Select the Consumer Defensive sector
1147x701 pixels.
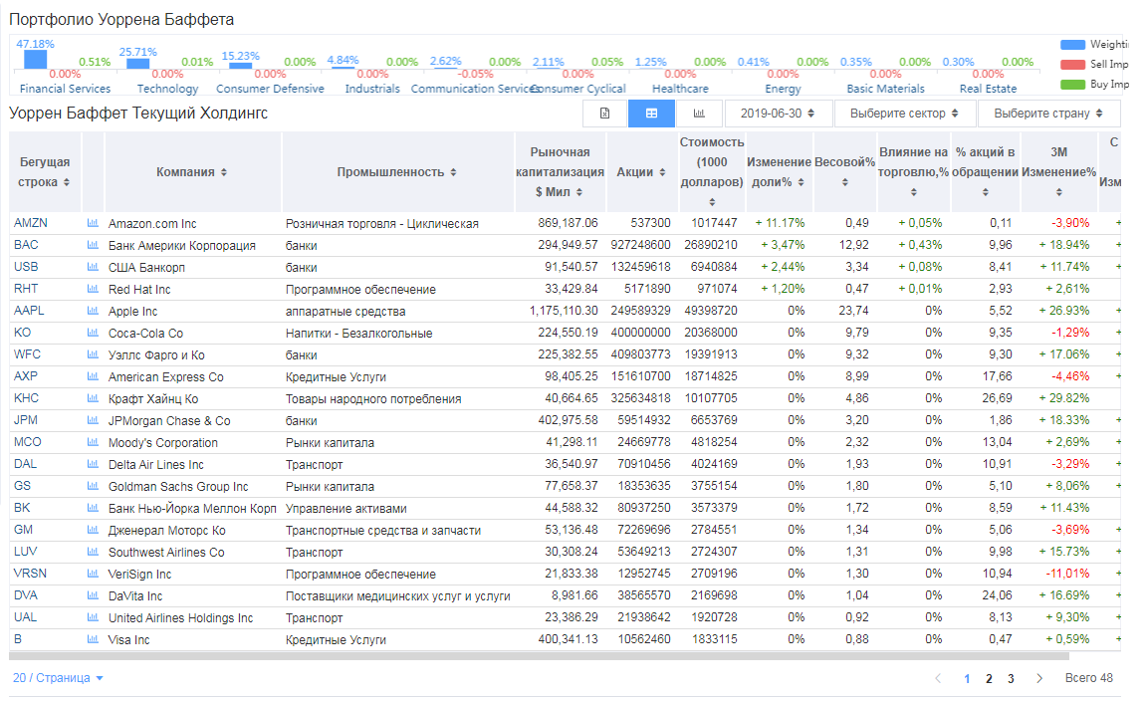tap(270, 89)
